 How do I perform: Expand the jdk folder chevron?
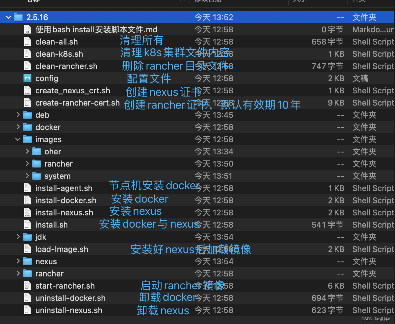click(18, 237)
